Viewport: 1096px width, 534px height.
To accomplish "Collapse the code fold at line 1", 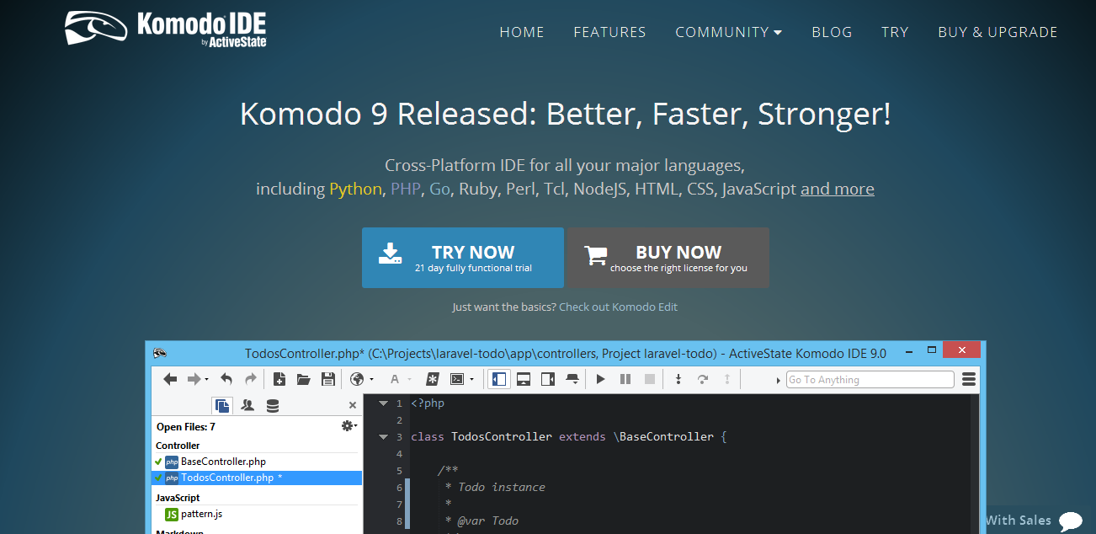I will point(383,403).
